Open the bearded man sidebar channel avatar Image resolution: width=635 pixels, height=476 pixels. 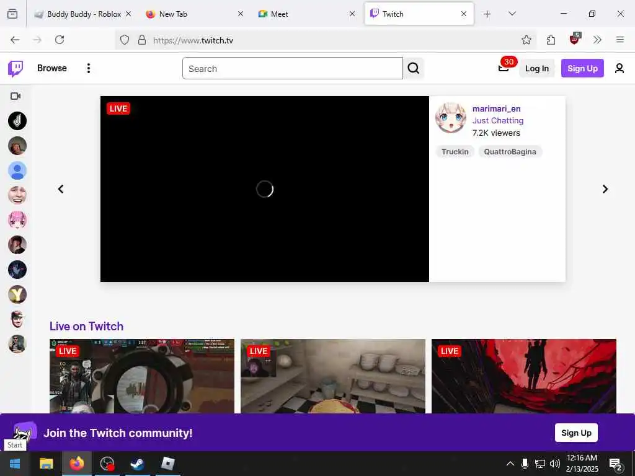point(17,245)
